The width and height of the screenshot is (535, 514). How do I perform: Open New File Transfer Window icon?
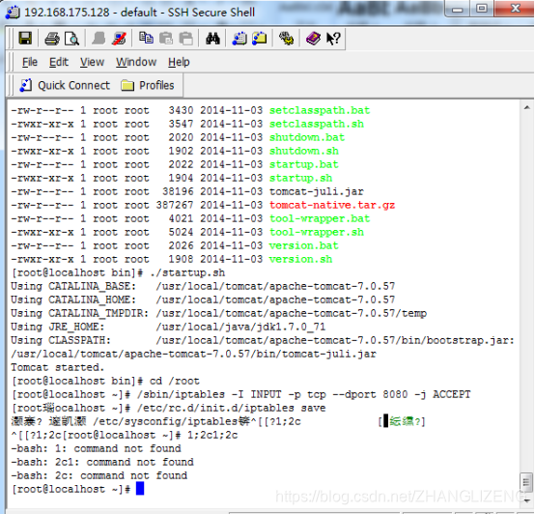[x=260, y=39]
